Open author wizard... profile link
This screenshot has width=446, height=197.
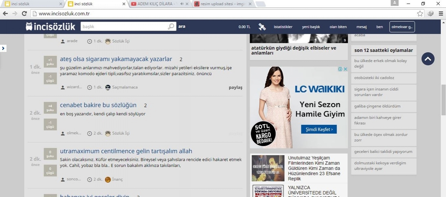(74, 87)
